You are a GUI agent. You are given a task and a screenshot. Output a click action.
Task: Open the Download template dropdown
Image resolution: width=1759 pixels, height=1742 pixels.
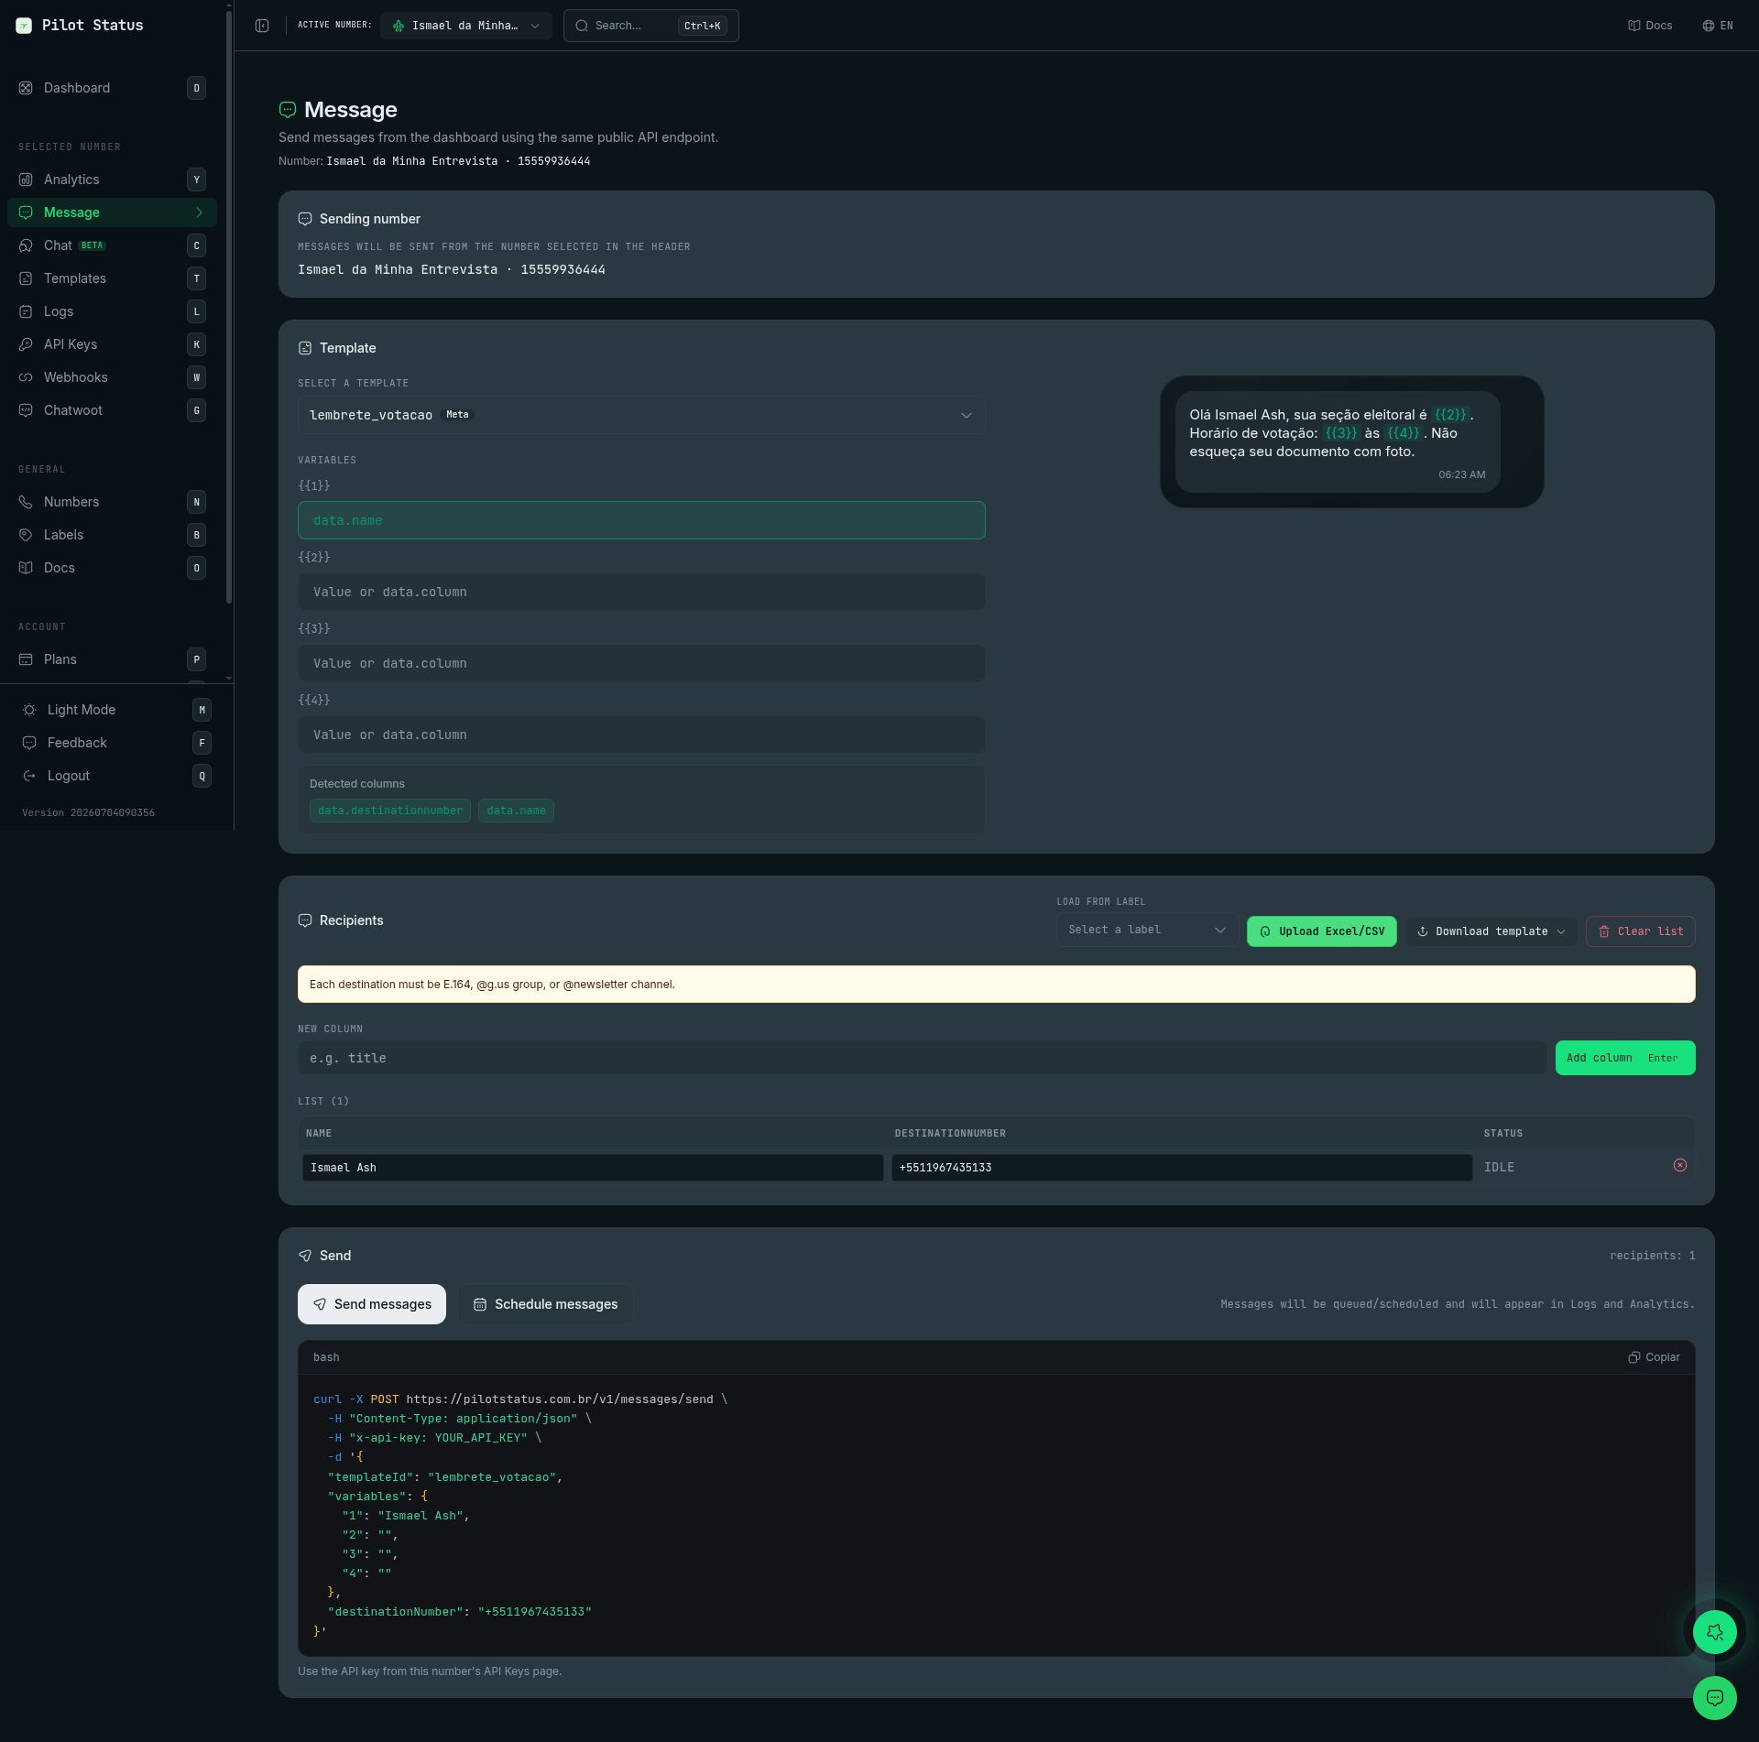pos(1491,931)
